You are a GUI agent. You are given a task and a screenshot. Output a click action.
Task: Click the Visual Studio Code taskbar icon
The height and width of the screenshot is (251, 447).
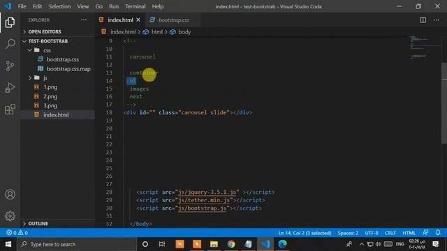[x=265, y=244]
